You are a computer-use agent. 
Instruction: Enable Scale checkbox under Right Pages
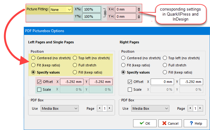pyautogui.click(x=130, y=89)
